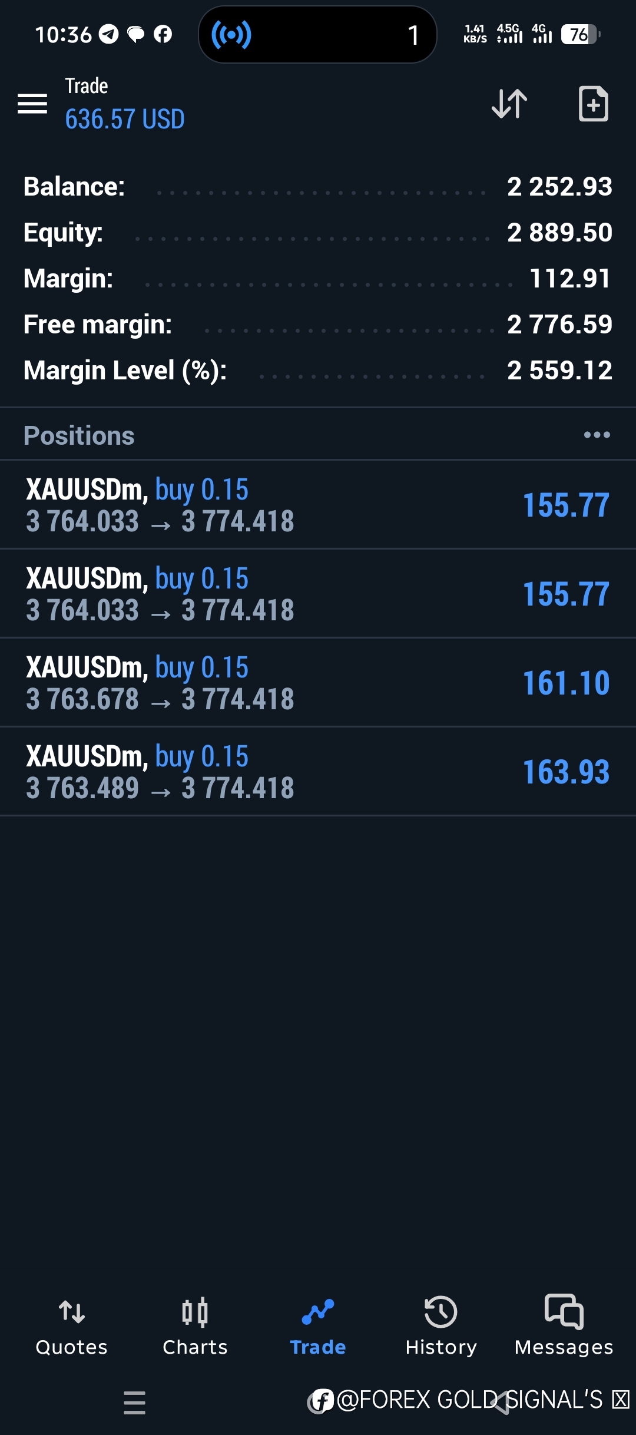Tap the 636.57 USD profit header
Image resolution: width=636 pixels, height=1435 pixels.
pos(125,119)
